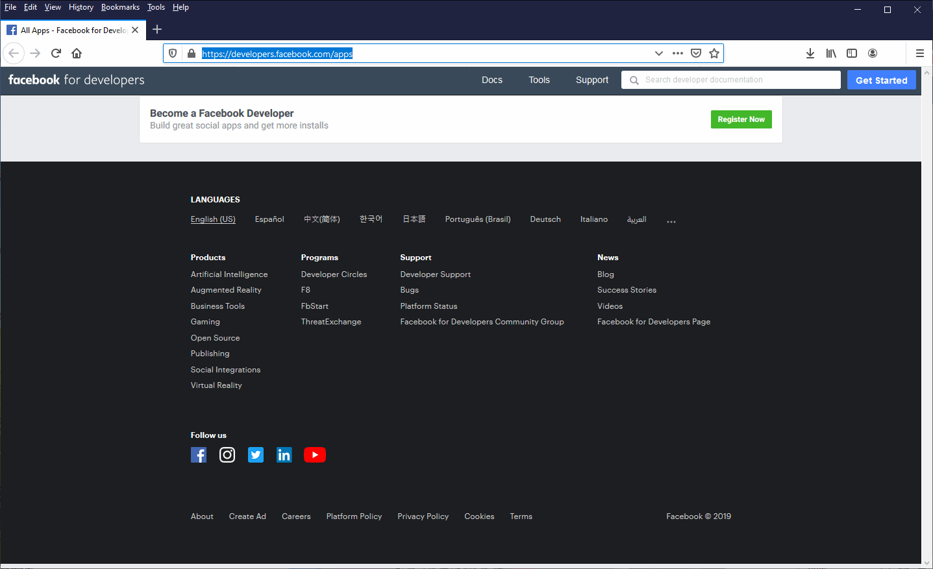This screenshot has height=569, width=933.
Task: Open Artificial Intelligence product link
Action: click(229, 274)
